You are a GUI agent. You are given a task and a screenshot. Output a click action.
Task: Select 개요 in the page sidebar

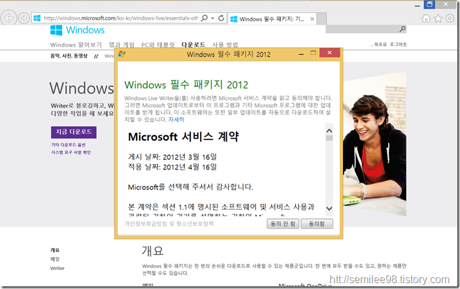[55, 250]
